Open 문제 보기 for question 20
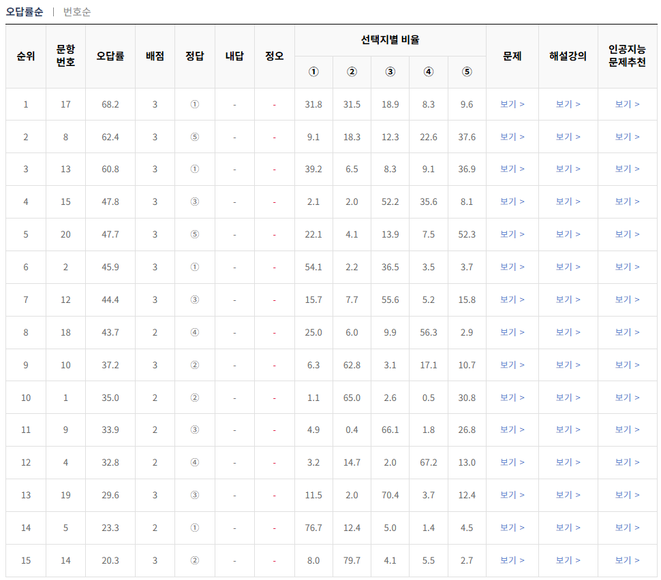Viewport: 661px width, 580px height. coord(512,234)
